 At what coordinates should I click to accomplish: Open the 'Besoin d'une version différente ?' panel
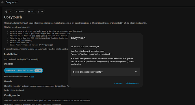coord(105,72)
